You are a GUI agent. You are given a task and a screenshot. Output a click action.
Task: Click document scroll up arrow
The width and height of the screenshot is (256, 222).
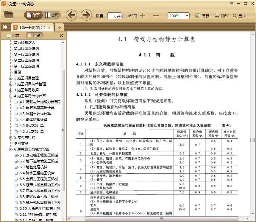pos(252,34)
